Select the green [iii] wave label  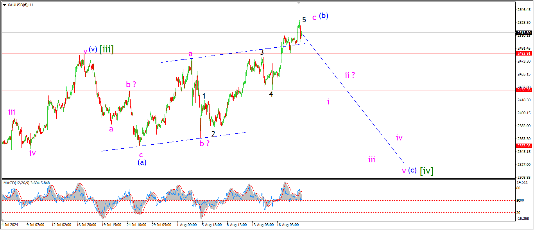106,50
